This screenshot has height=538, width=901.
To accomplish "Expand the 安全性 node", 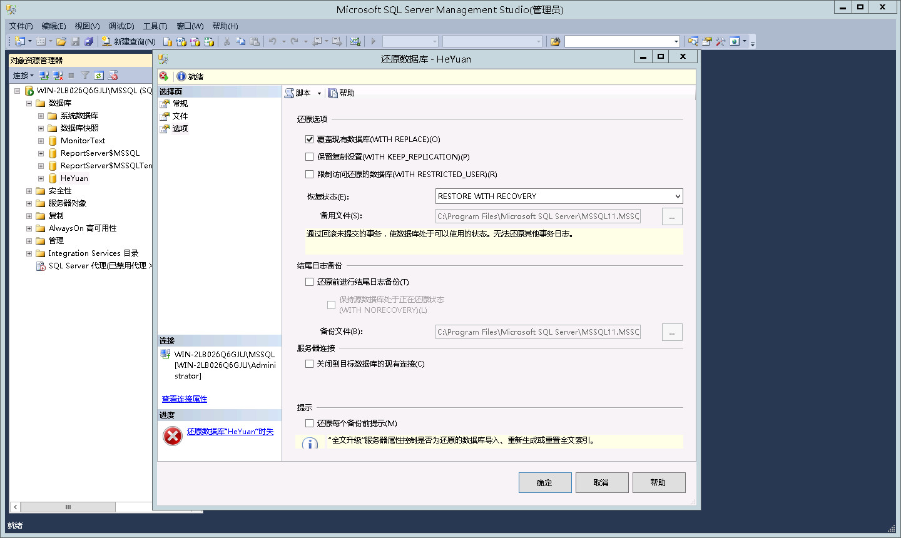I will (29, 191).
